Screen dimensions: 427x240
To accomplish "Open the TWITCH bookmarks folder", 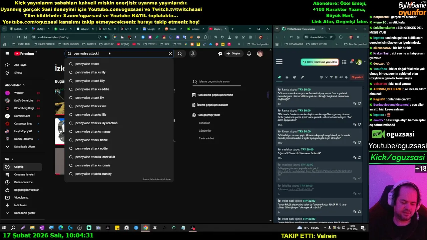I will [x=150, y=44].
